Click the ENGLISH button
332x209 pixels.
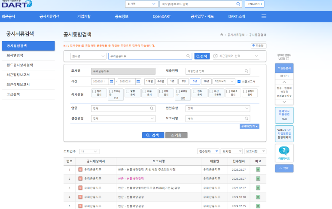coord(255,4)
